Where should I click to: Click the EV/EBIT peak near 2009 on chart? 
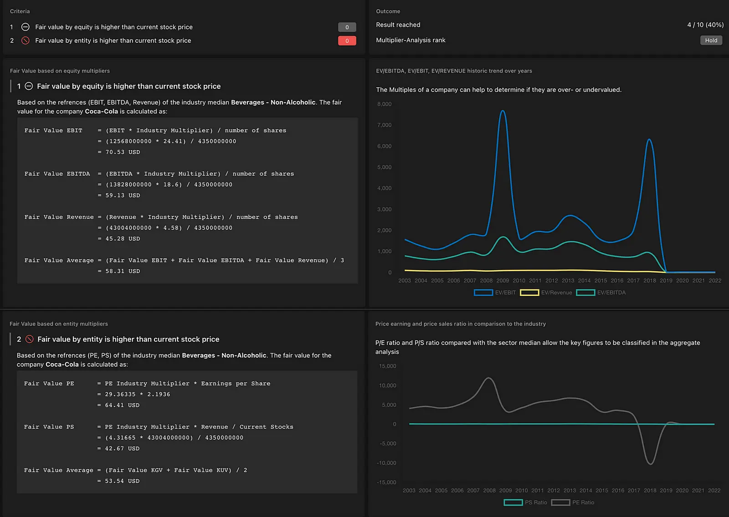(x=503, y=111)
